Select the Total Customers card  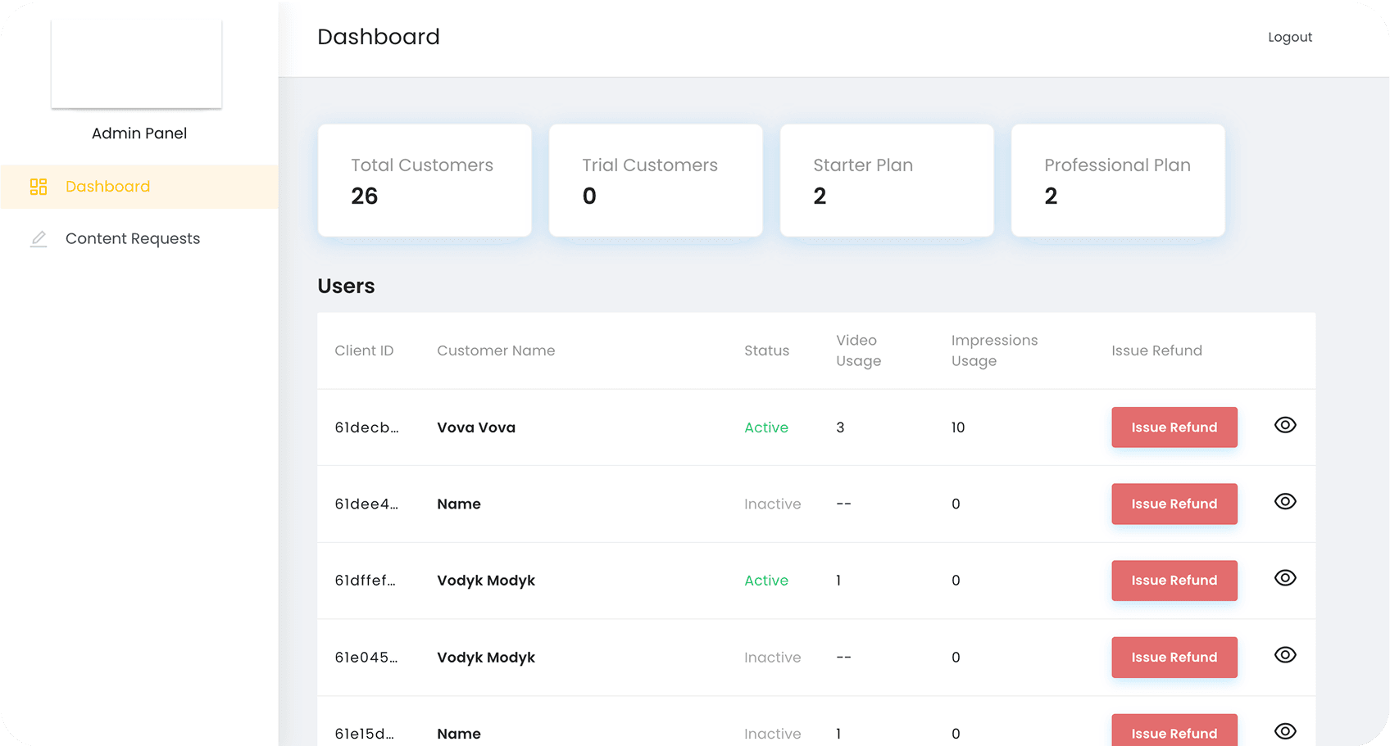pos(425,181)
